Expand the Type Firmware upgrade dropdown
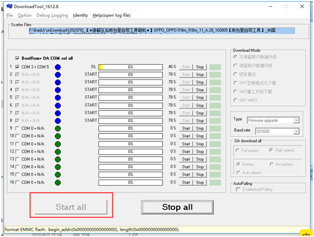 [x=296, y=120]
